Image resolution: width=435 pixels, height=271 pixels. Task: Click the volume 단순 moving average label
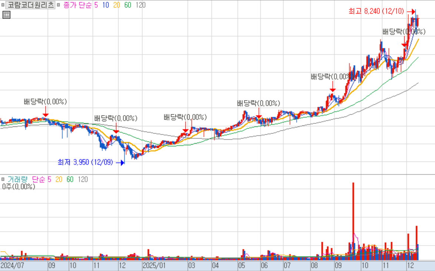39,180
